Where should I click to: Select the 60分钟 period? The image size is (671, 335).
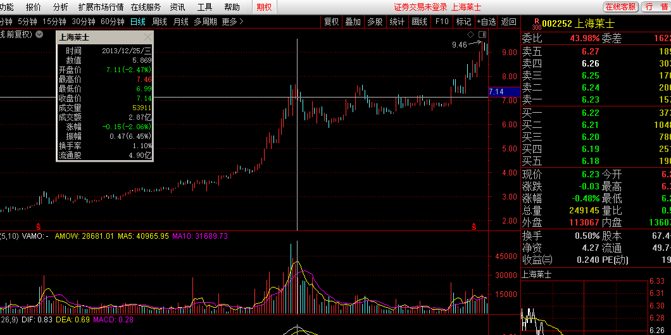pyautogui.click(x=113, y=22)
